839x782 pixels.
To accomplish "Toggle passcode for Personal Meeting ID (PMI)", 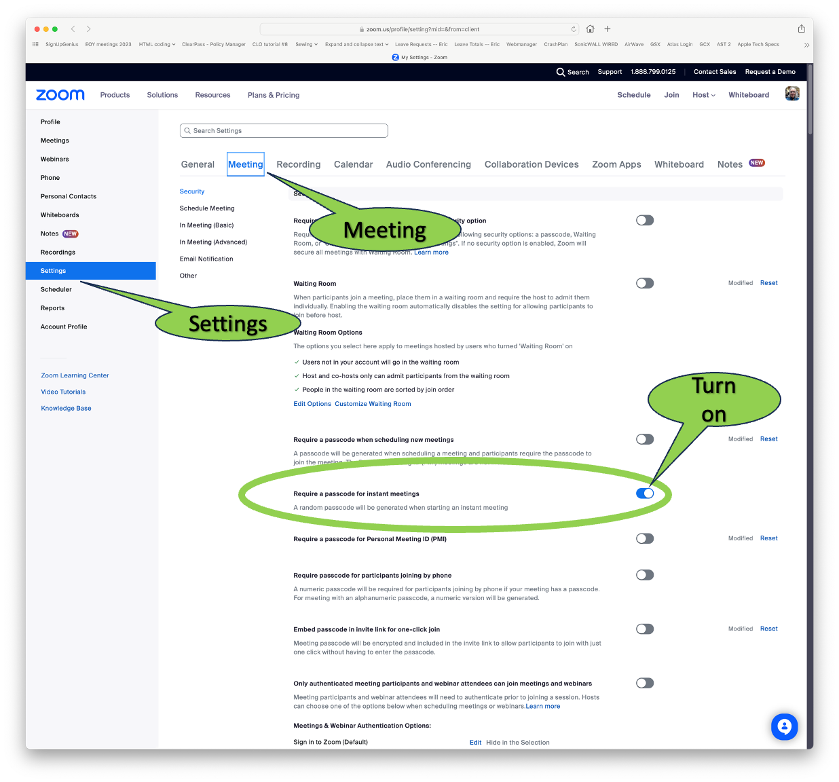I will [645, 539].
